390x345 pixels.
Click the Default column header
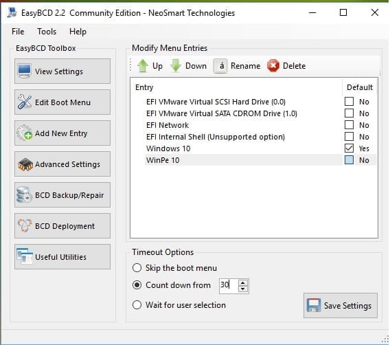[x=360, y=87]
